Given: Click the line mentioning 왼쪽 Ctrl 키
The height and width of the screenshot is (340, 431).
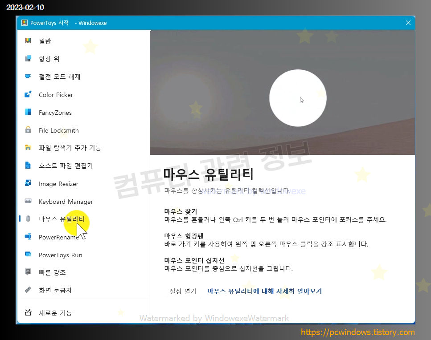Looking at the screenshot, I should point(275,219).
